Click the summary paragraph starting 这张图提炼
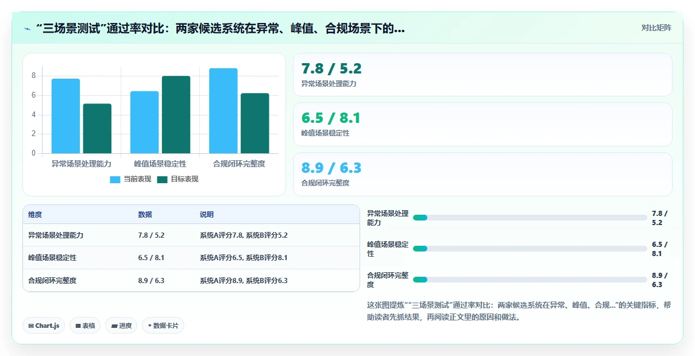Viewport: 695px width, 356px height. (519, 311)
